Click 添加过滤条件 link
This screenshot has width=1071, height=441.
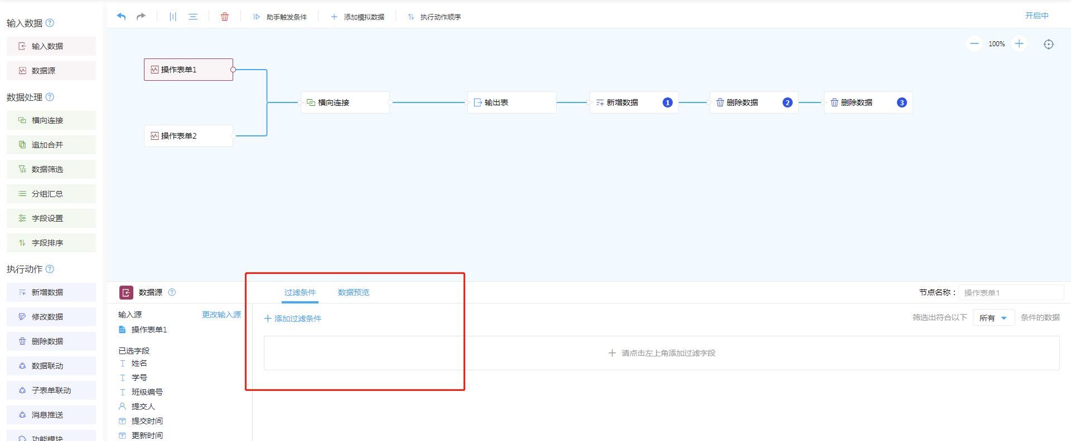click(x=293, y=318)
